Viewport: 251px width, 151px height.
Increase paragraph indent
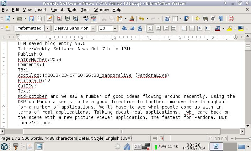208,28
